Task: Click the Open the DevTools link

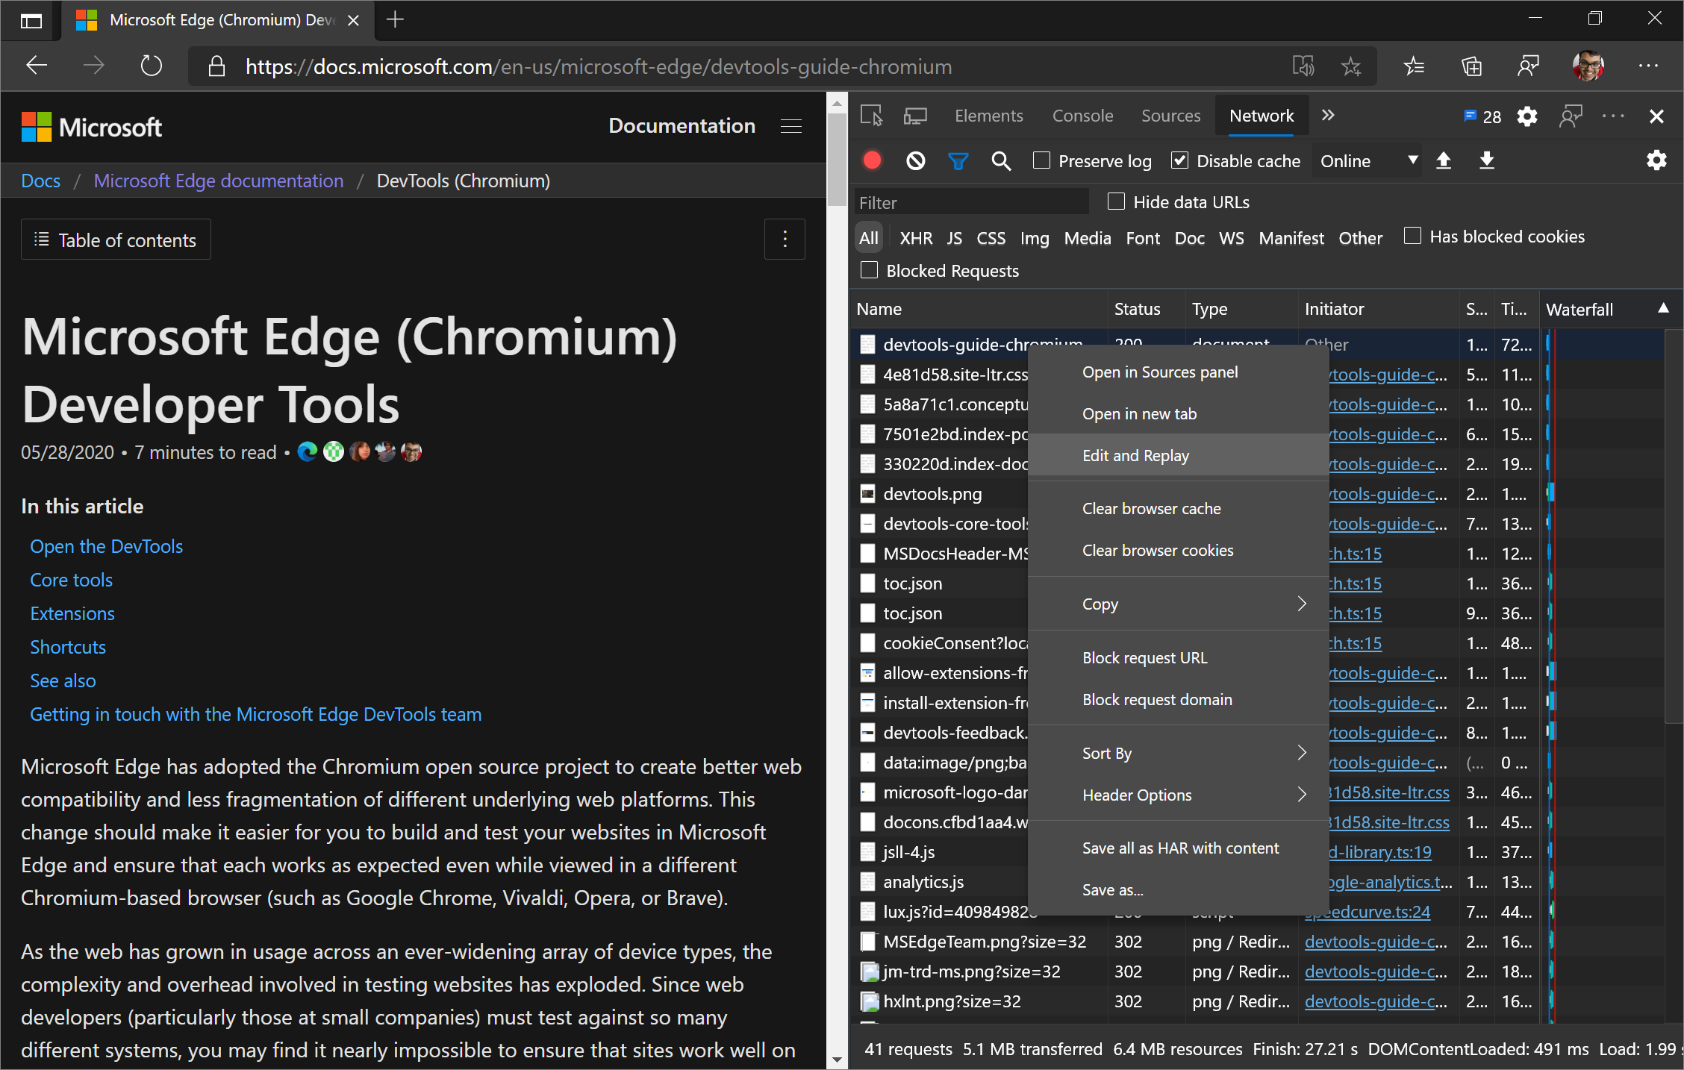Action: click(x=105, y=546)
